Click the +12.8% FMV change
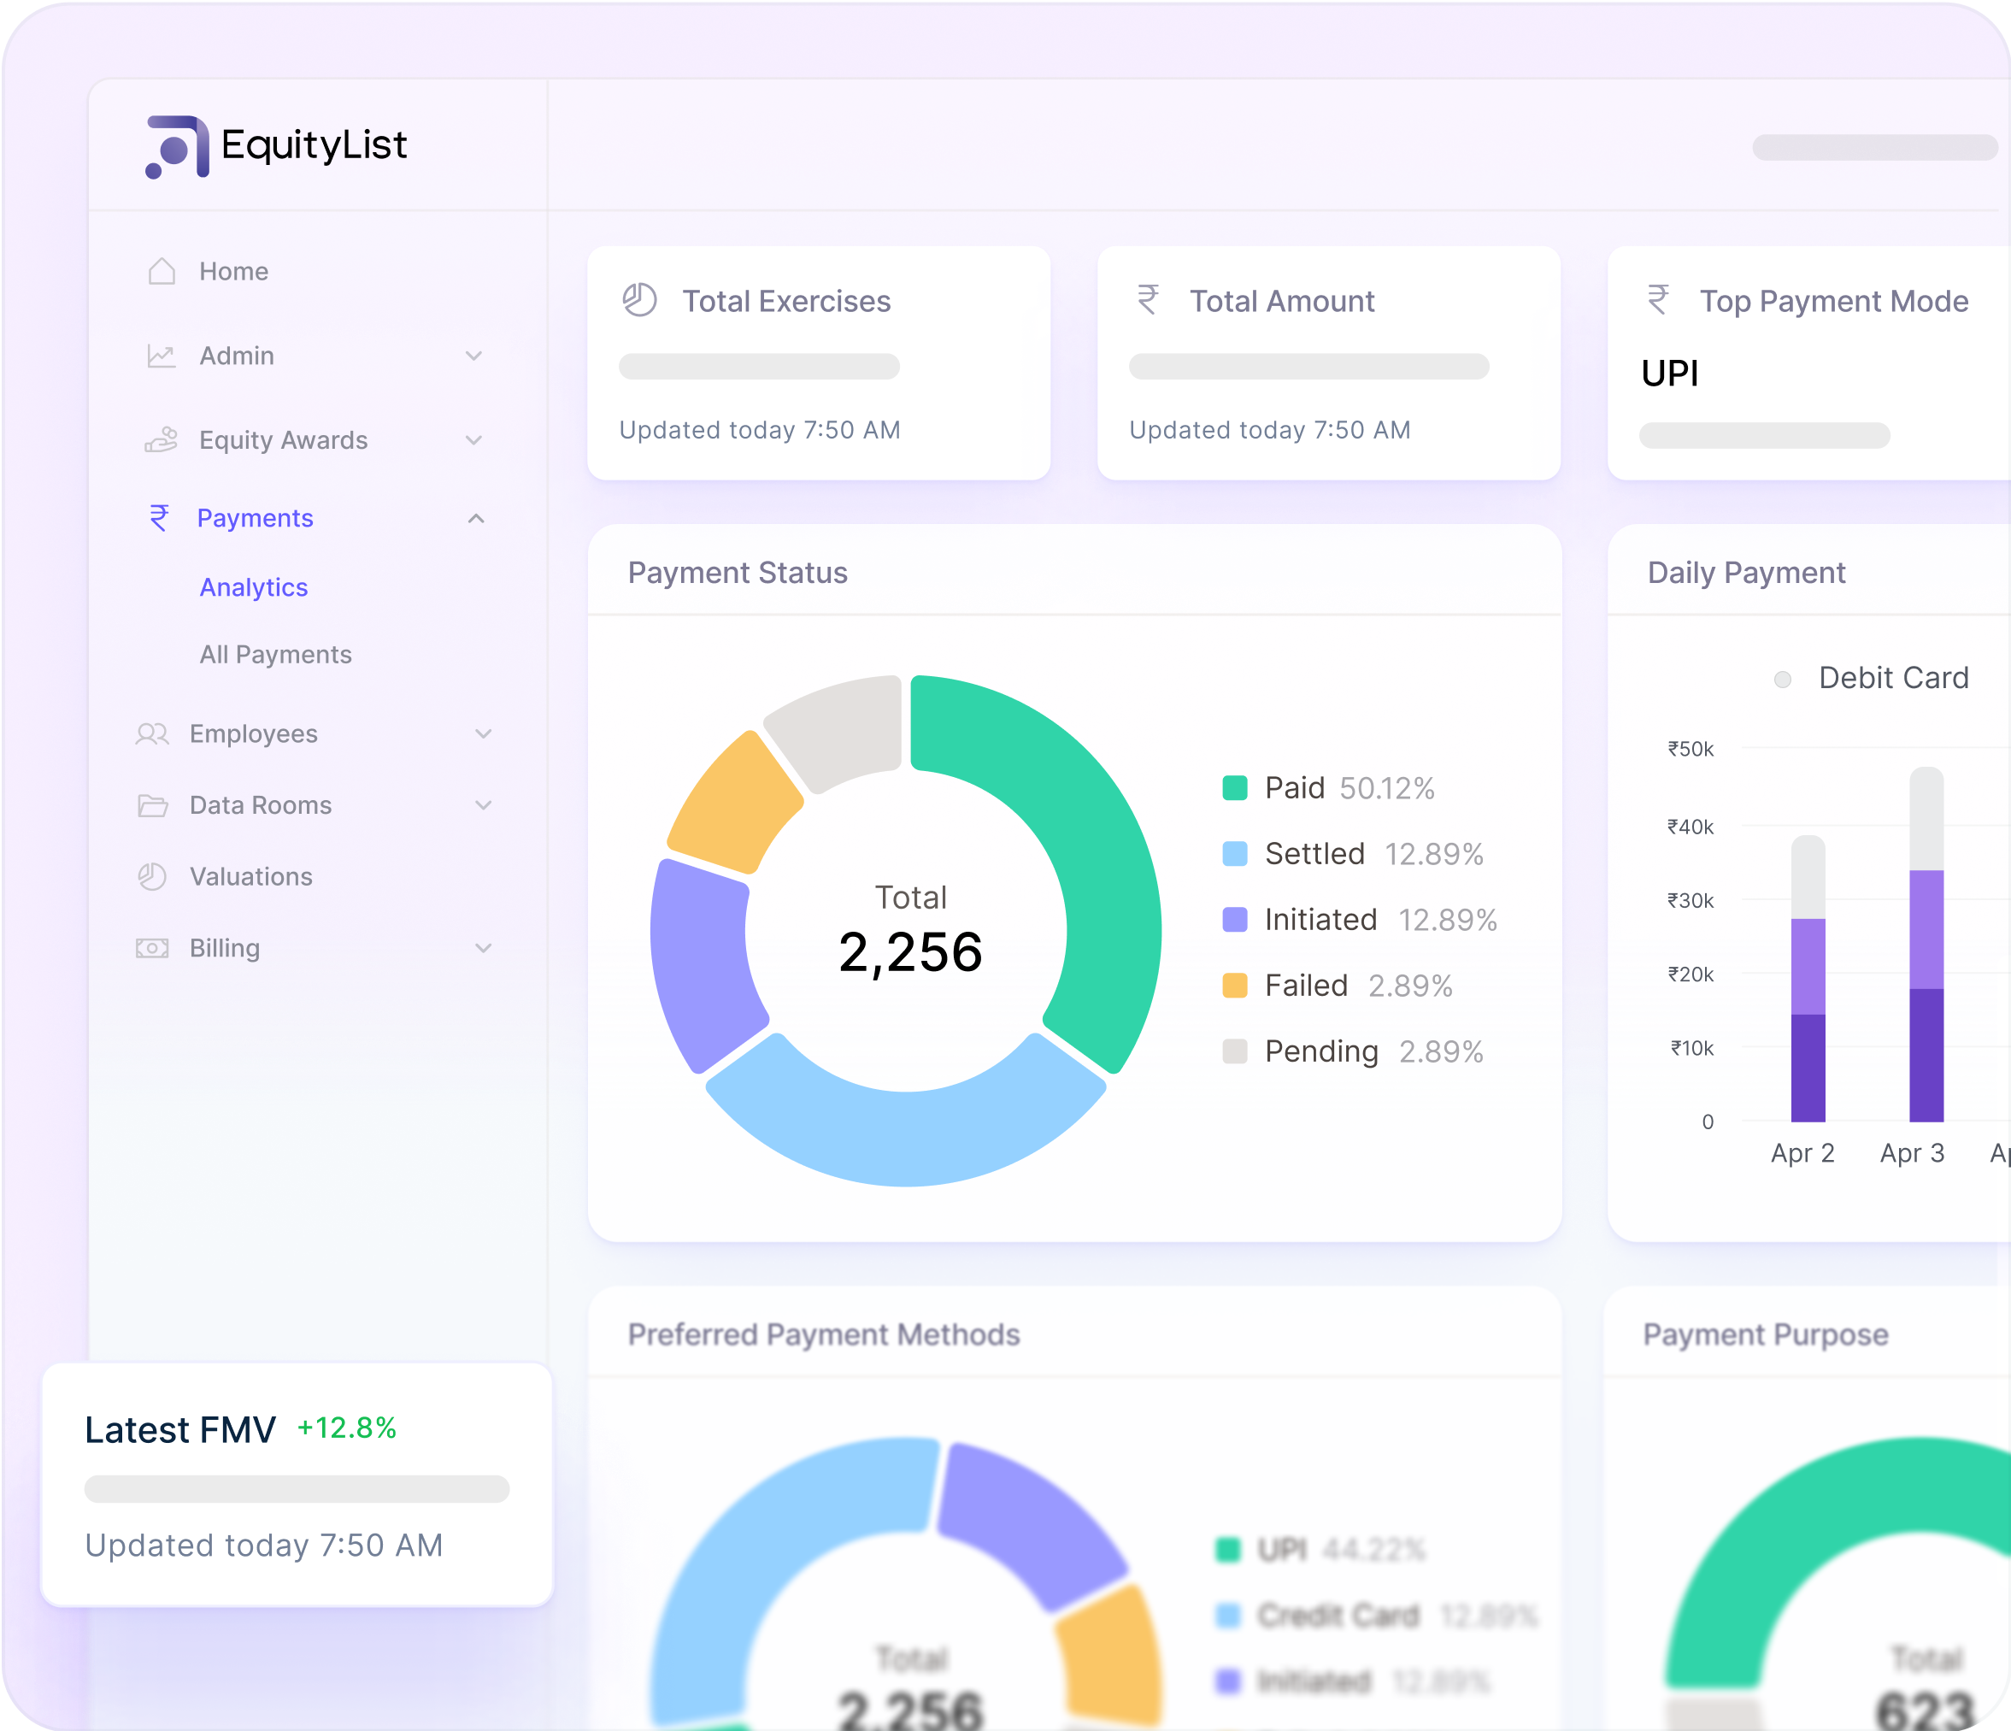Screen dimensions: 2011x1731 [x=346, y=1428]
